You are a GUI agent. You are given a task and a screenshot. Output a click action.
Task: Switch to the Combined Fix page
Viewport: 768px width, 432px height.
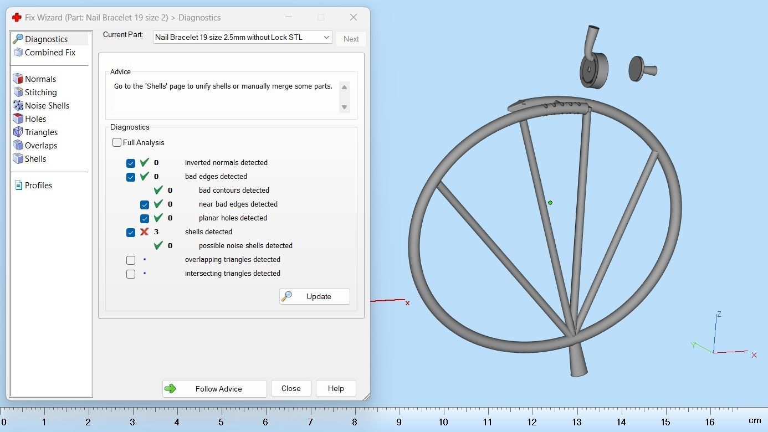[50, 52]
